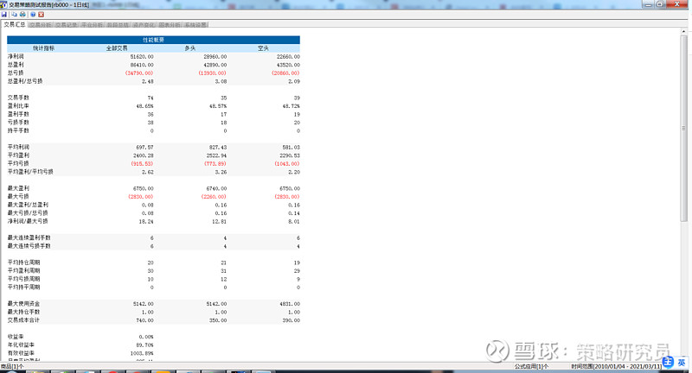
Task: Select the 盈利比率 row label
Action: [18, 105]
